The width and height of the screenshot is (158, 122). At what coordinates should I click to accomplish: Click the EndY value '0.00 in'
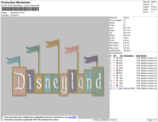[x=126, y=40]
